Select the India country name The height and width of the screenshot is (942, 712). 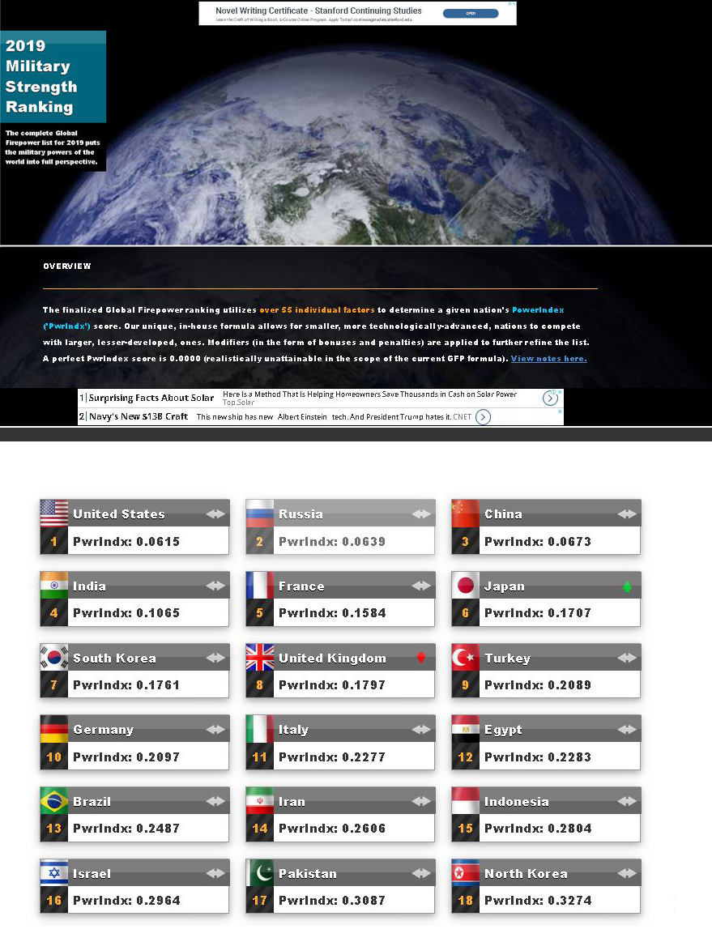click(89, 586)
